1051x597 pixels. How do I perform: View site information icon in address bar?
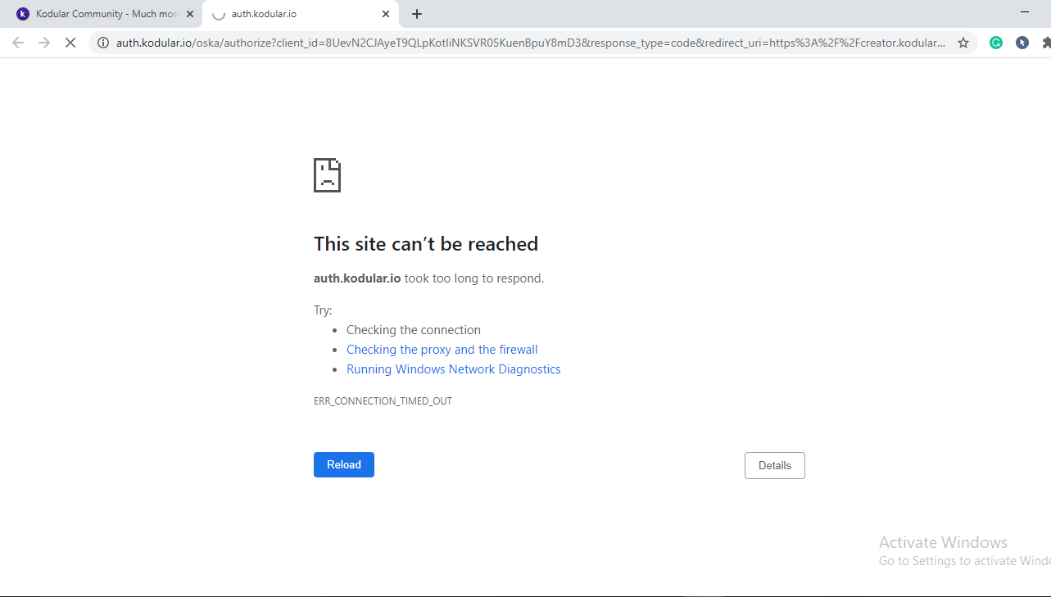(x=102, y=43)
